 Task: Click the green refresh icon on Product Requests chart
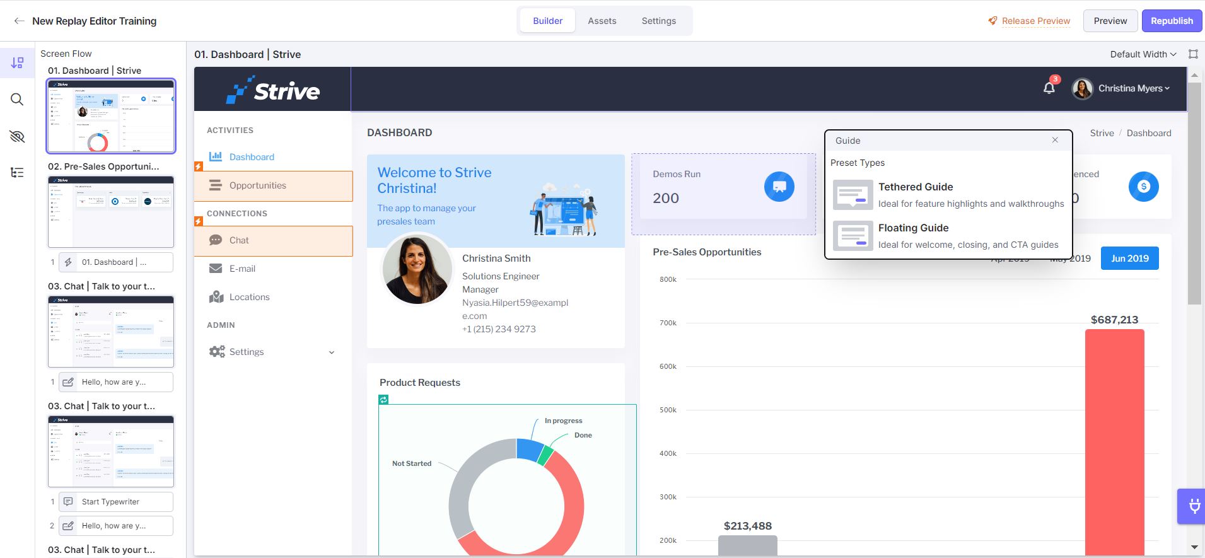(x=383, y=399)
